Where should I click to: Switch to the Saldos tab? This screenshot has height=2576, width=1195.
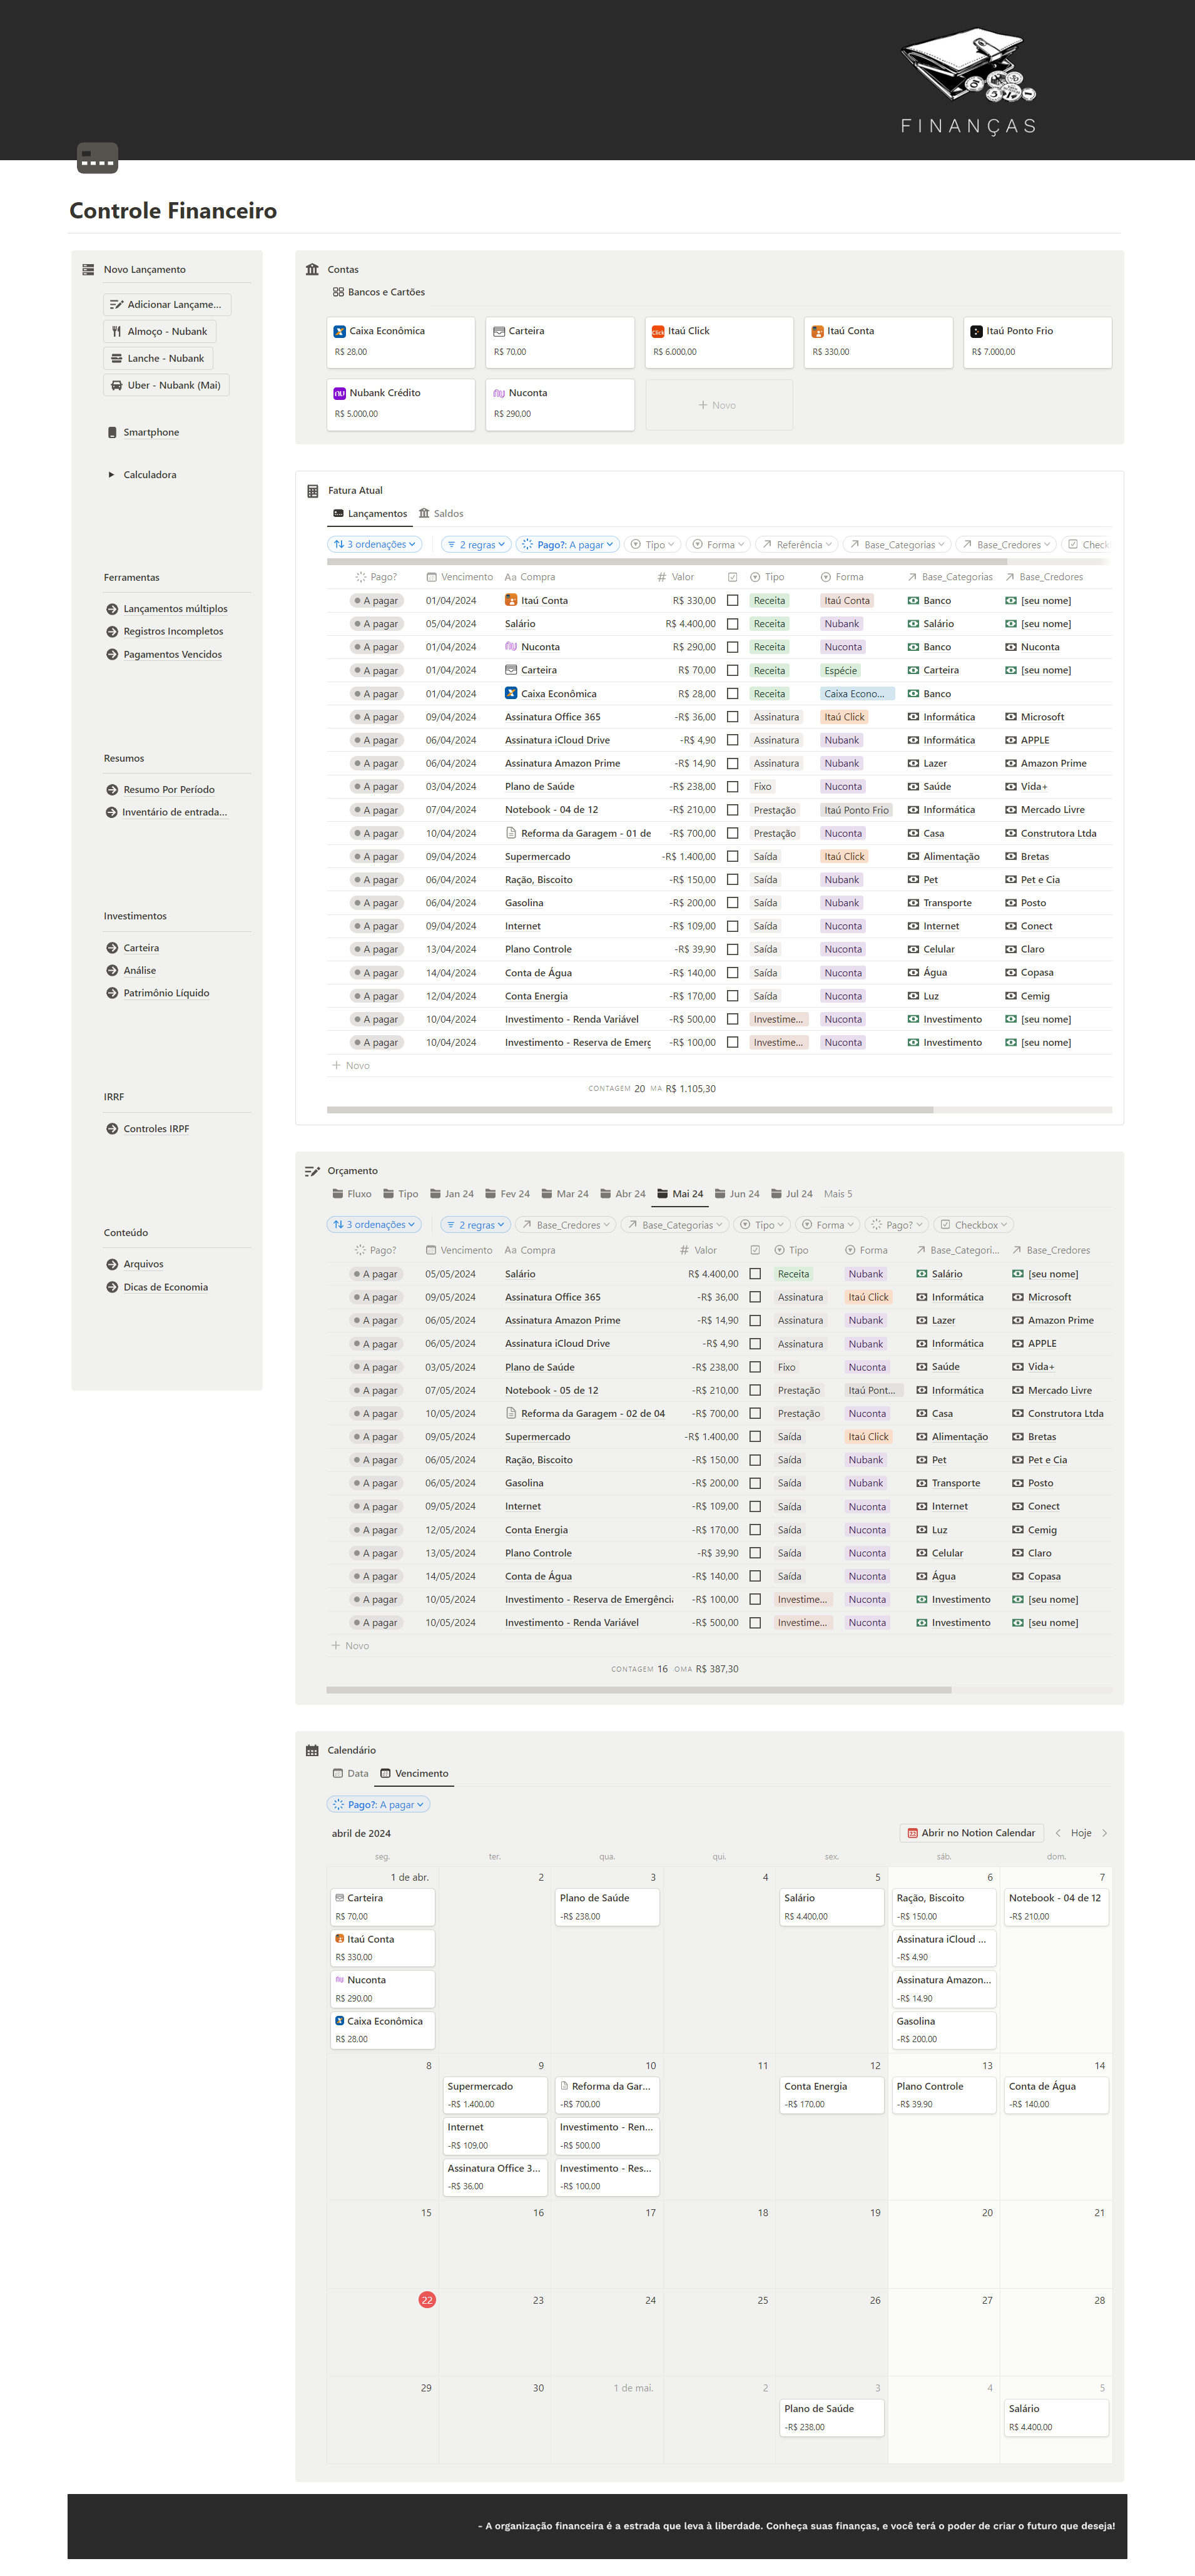(x=441, y=514)
